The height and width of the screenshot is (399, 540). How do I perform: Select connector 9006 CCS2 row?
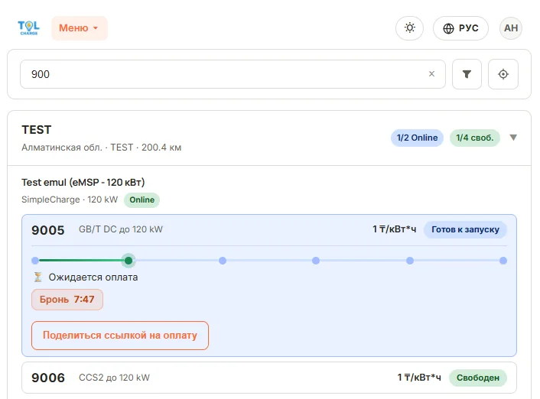pyautogui.click(x=269, y=378)
